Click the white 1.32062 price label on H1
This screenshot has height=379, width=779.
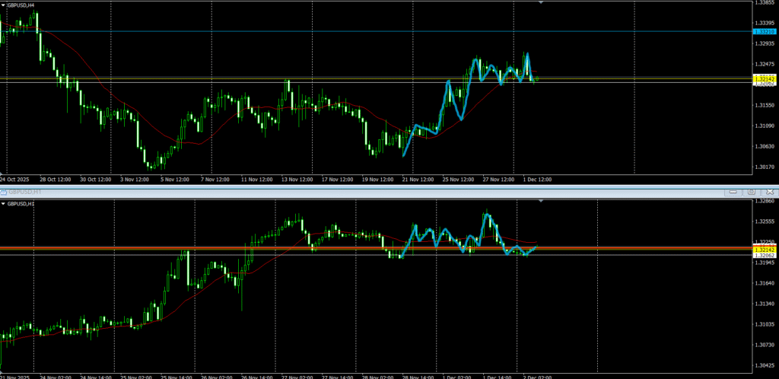coord(763,256)
